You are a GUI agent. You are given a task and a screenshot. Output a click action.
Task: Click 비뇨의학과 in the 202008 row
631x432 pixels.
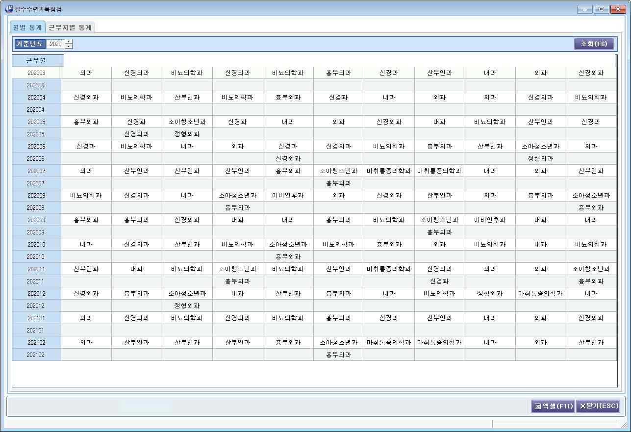click(86, 195)
